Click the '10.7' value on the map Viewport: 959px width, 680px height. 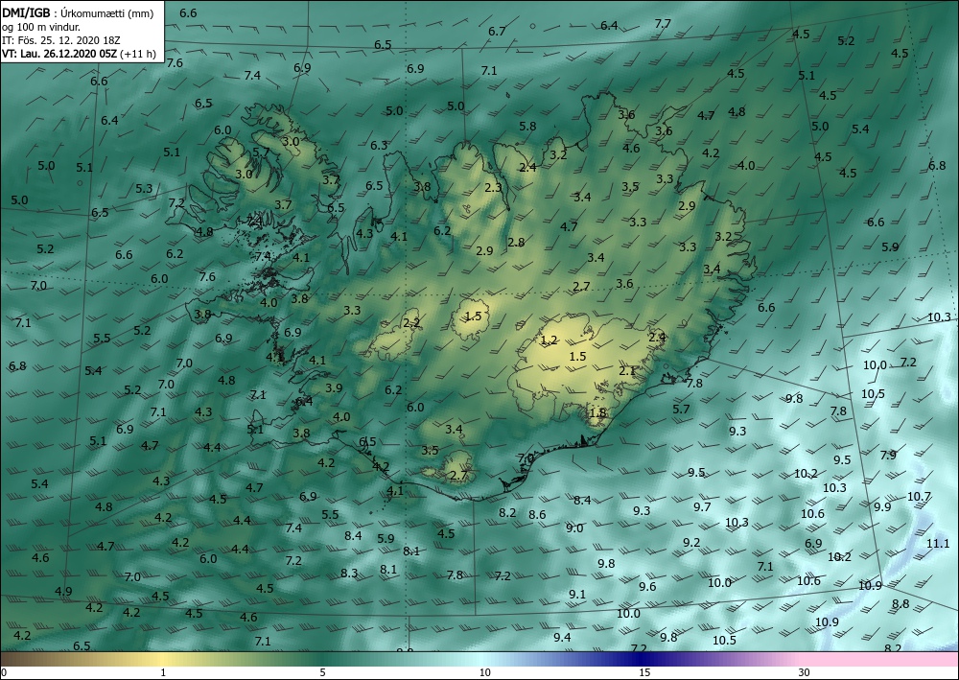tap(919, 497)
